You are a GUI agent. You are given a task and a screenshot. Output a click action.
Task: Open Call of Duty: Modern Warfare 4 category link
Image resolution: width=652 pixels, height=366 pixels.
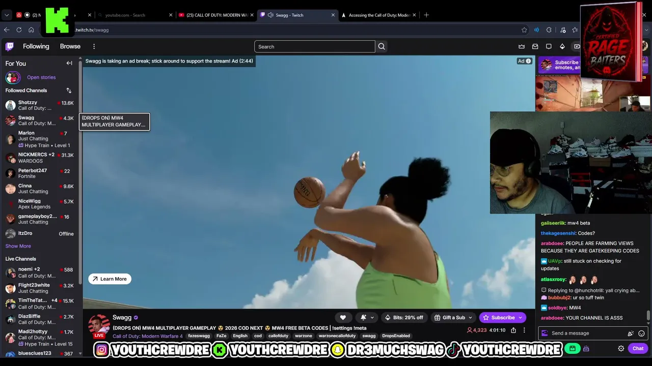148,336
